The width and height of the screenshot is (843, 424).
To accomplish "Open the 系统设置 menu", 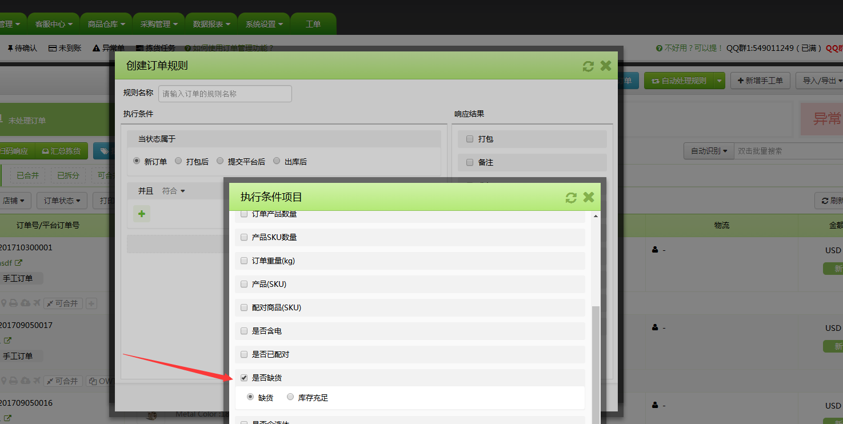I will pos(263,24).
